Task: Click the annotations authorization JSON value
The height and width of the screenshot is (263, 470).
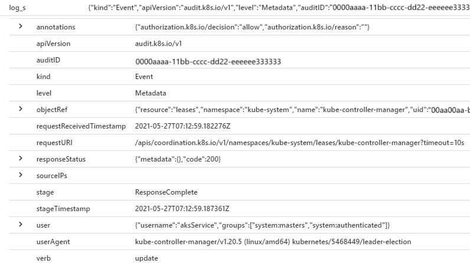Action: point(252,28)
